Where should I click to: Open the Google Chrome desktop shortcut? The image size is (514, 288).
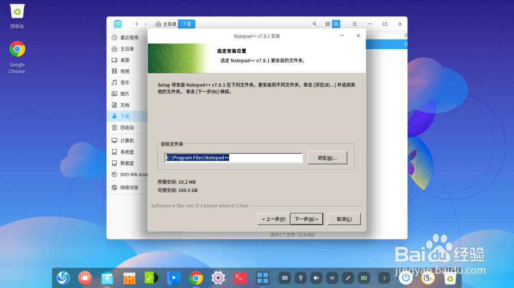pyautogui.click(x=17, y=57)
